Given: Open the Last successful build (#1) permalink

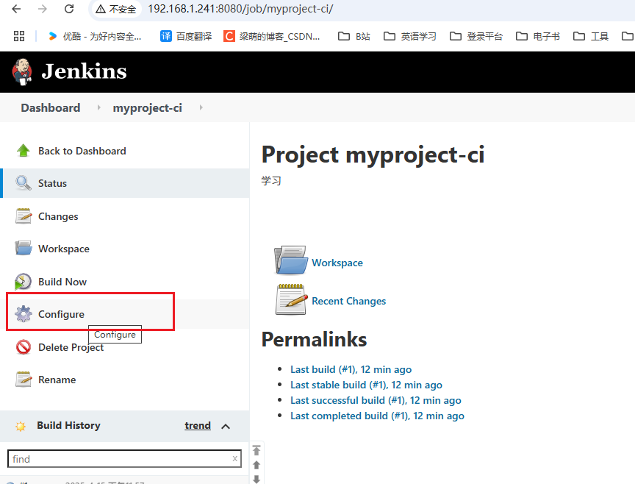Looking at the screenshot, I should pos(376,400).
